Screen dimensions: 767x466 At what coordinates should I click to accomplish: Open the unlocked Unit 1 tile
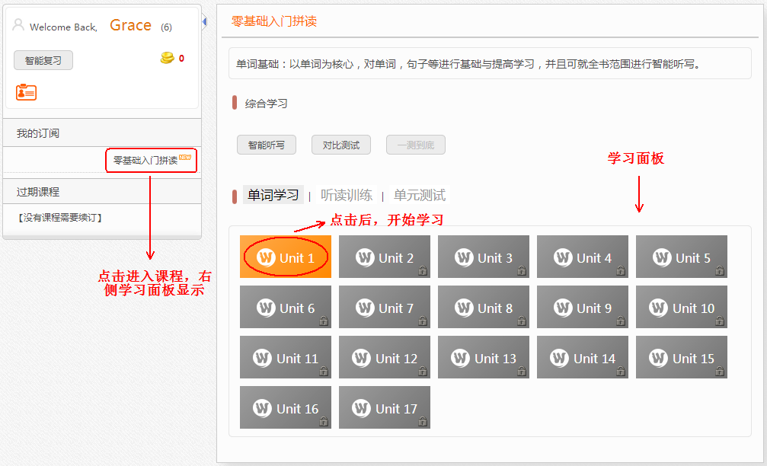pyautogui.click(x=286, y=257)
